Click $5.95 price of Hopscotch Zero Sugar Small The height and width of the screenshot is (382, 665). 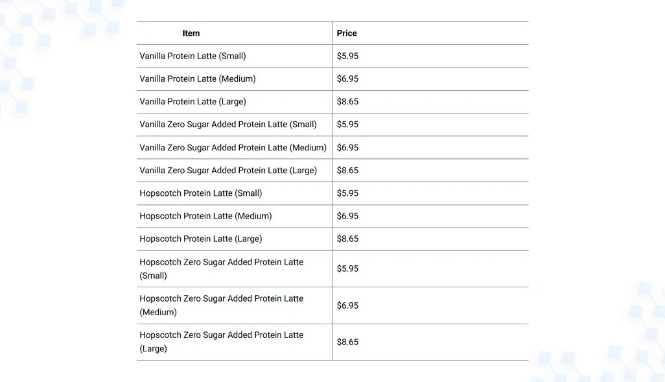[x=347, y=269]
